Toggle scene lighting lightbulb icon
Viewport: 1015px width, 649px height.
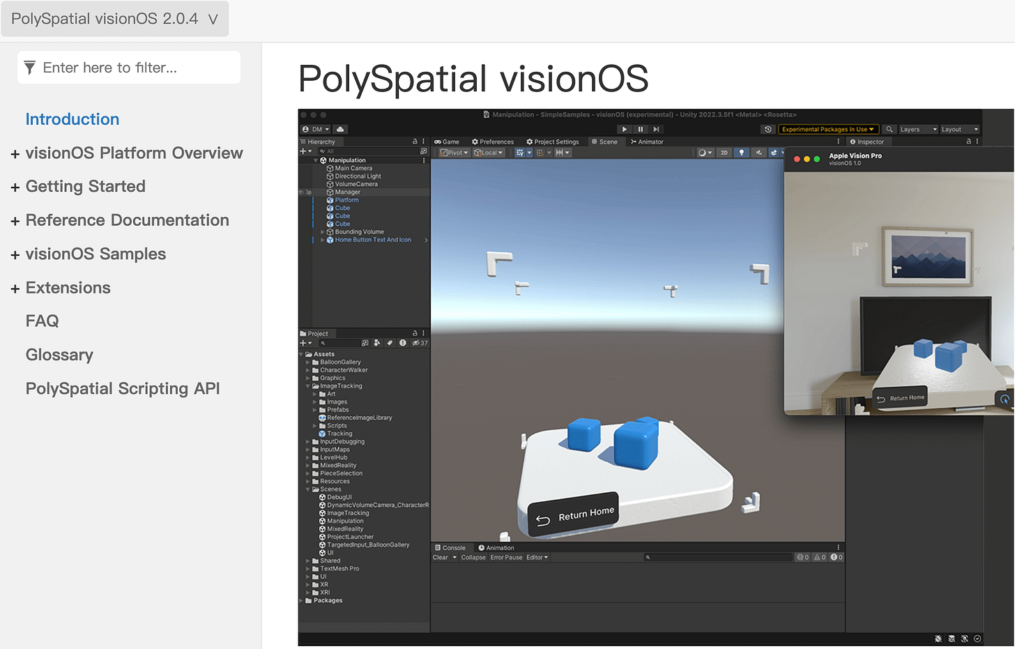tap(741, 153)
